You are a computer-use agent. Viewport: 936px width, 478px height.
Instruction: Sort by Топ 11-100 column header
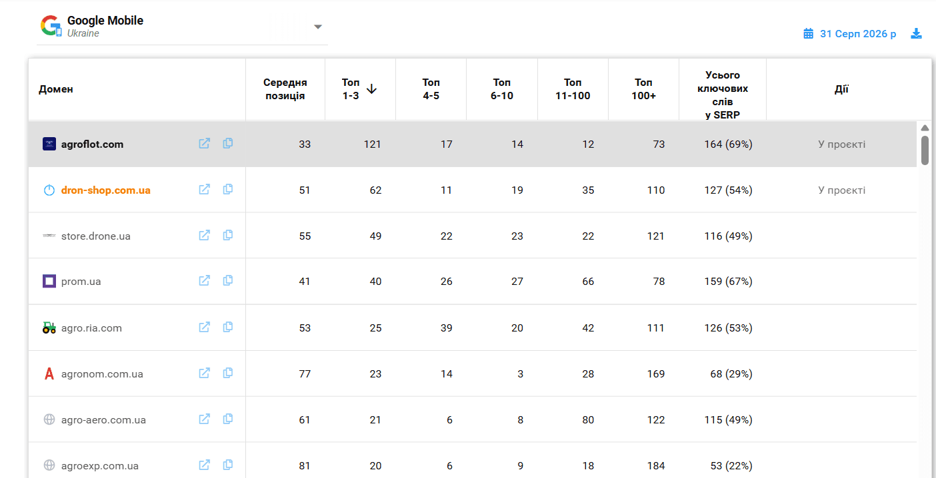coord(573,89)
